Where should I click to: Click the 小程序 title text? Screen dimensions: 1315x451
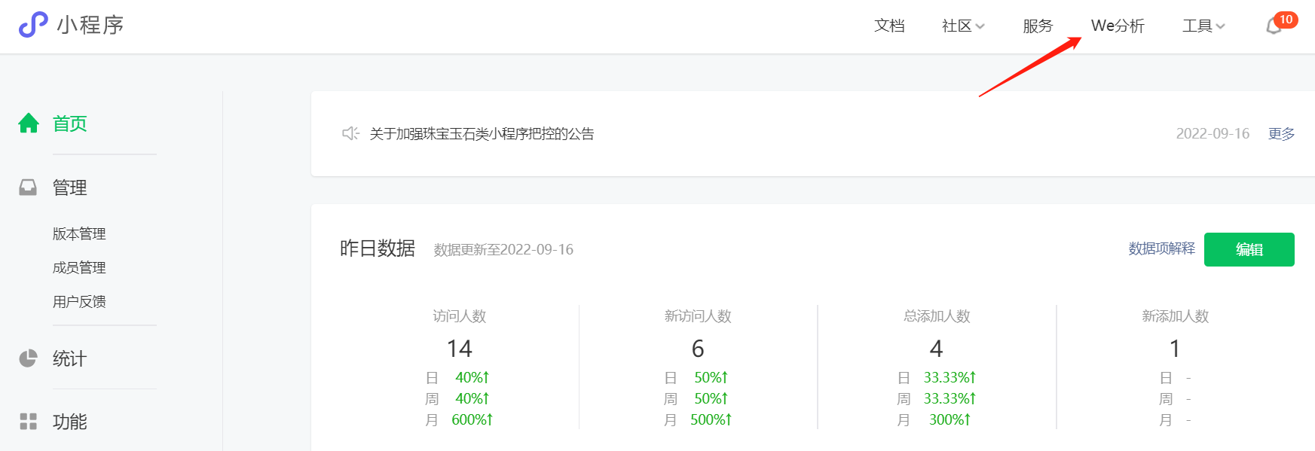click(x=90, y=25)
